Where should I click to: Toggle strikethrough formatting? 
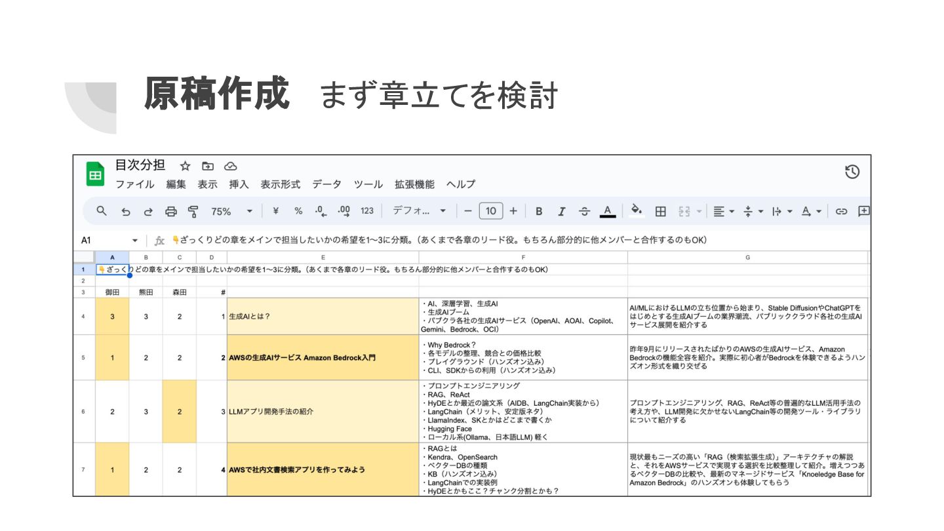(584, 211)
